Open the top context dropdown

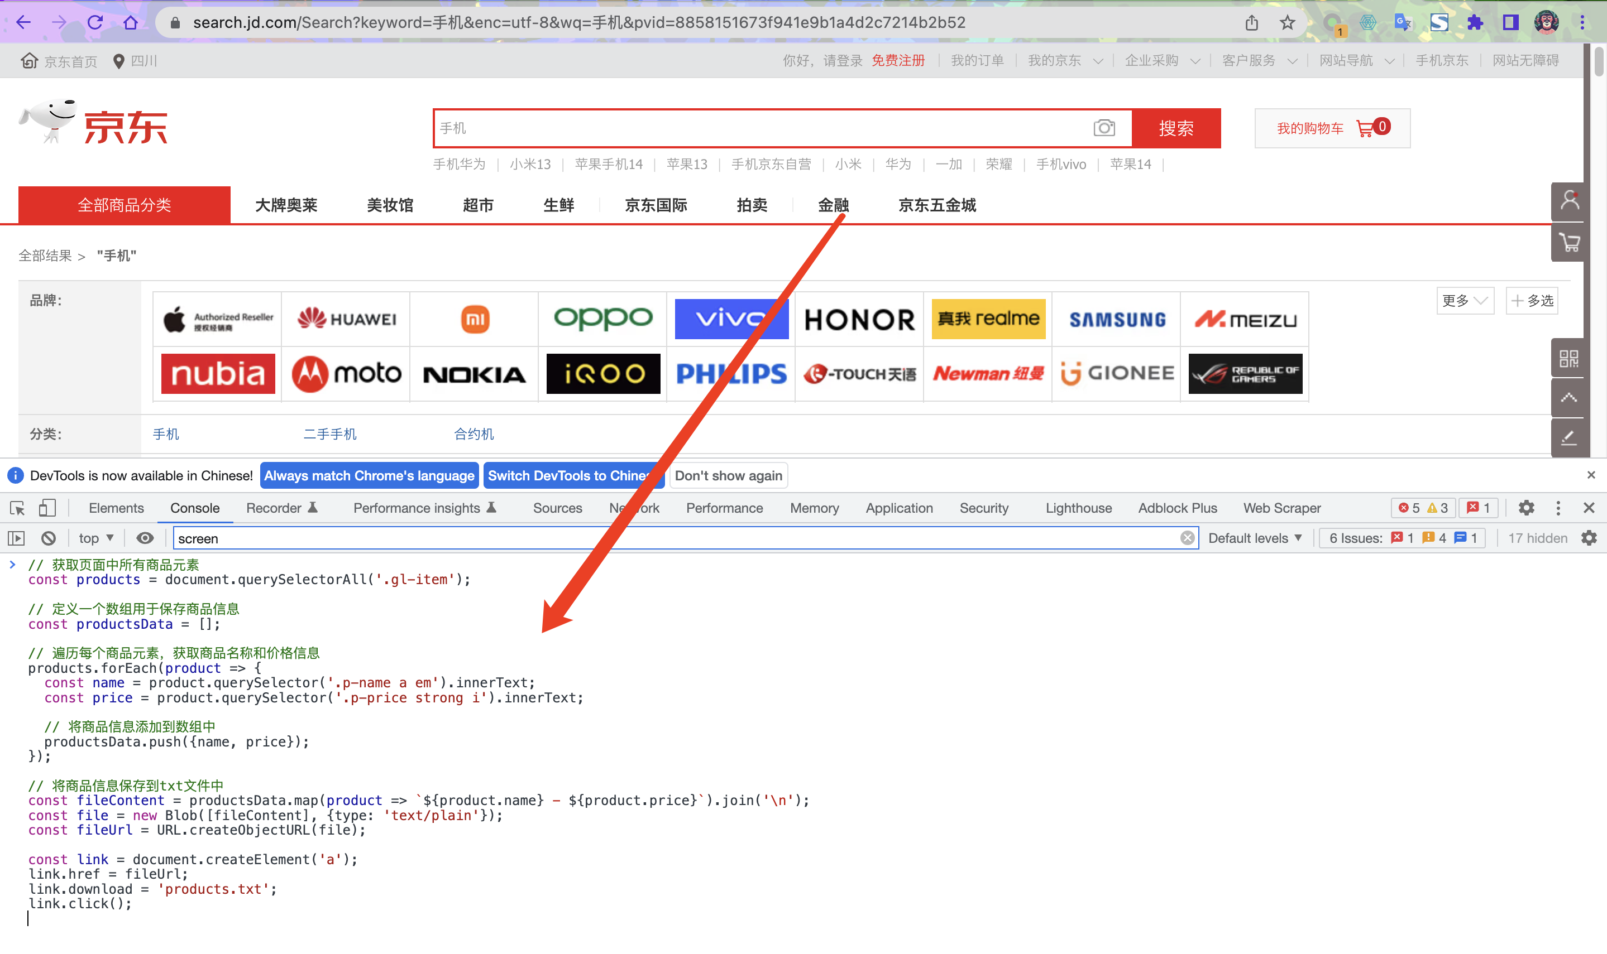point(96,538)
